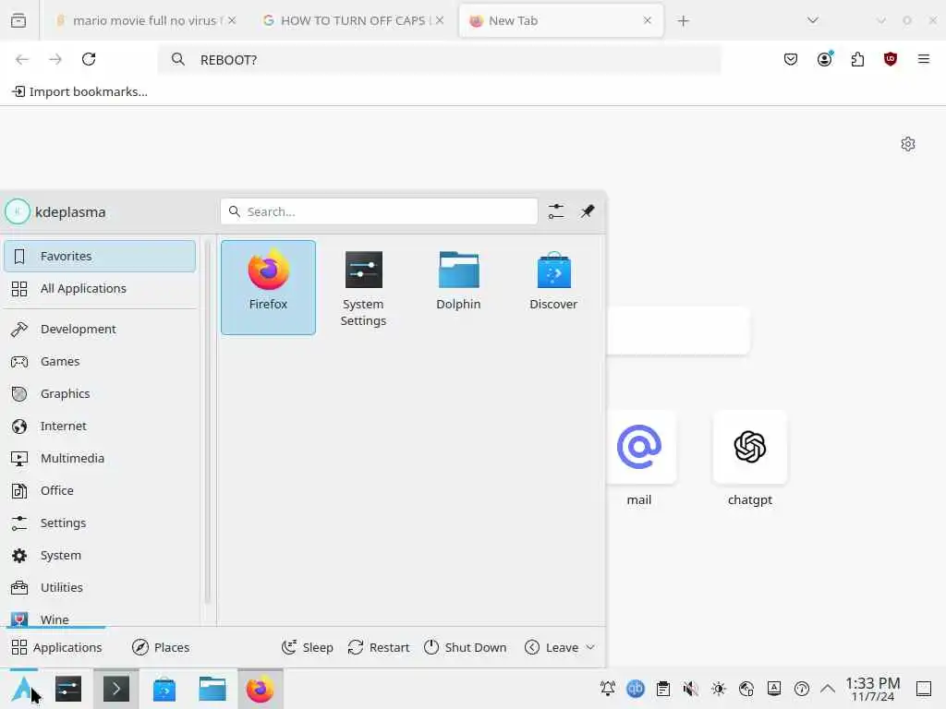Viewport: 946px width, 709px height.
Task: Open the System category
Action: coord(100,555)
